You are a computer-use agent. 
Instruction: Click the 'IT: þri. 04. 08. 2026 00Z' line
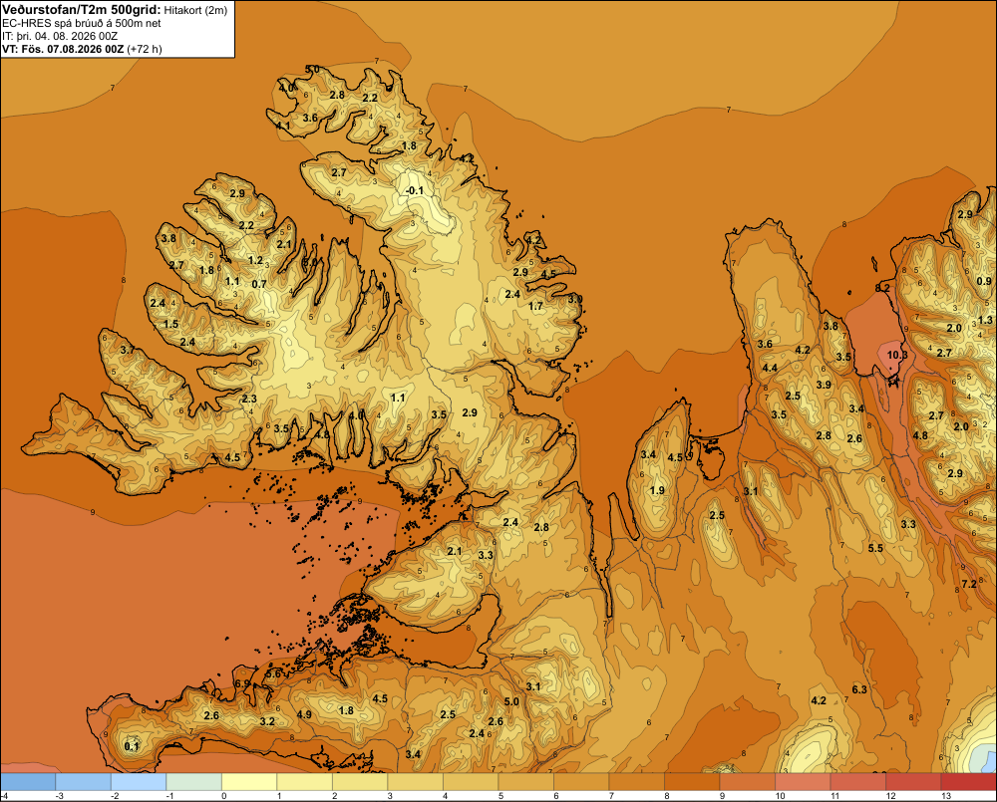(60, 36)
